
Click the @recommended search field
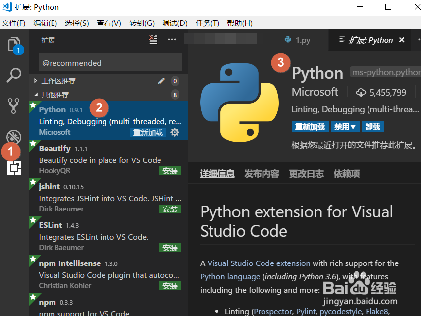click(110, 63)
